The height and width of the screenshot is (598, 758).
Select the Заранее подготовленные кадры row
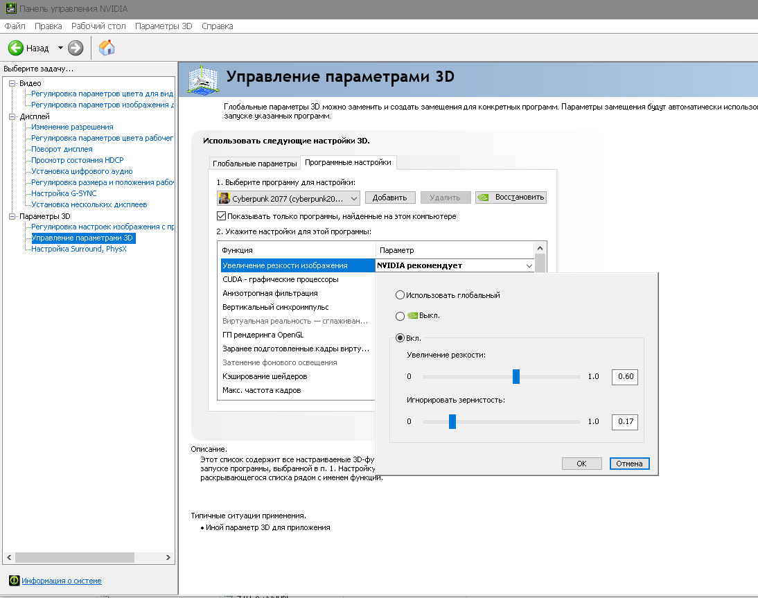[x=298, y=349]
